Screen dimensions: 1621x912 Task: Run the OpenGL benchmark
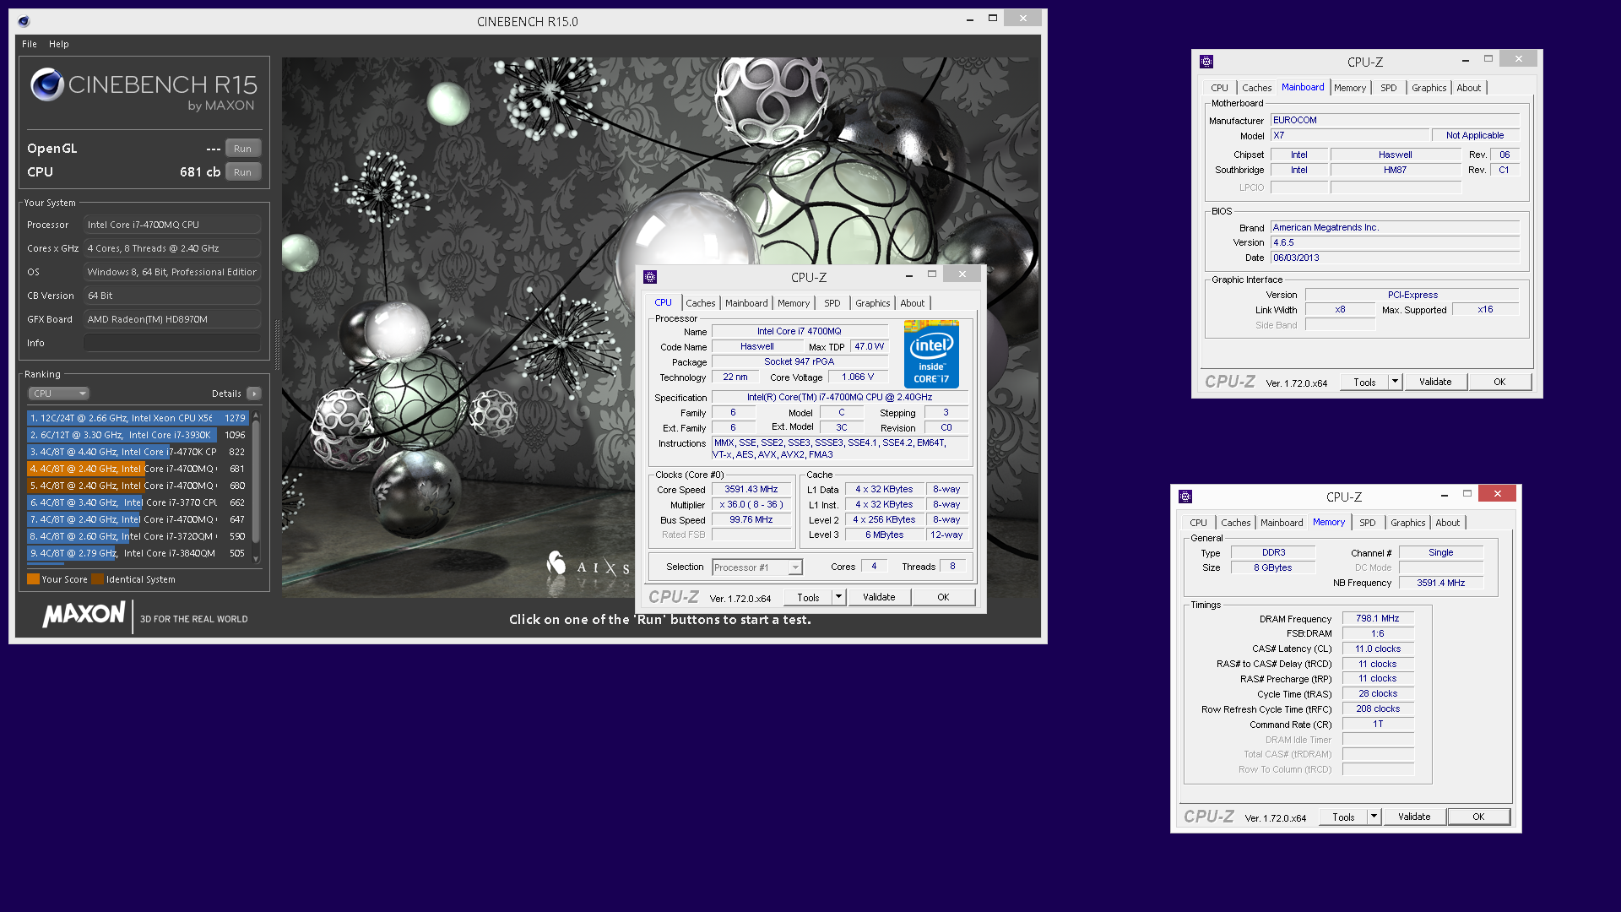pyautogui.click(x=242, y=149)
